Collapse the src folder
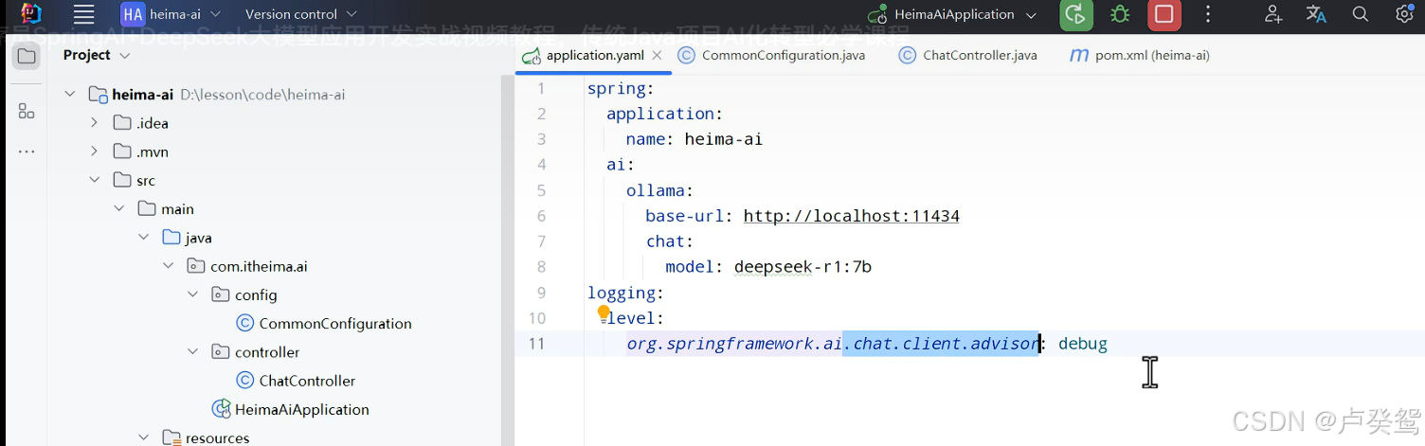The image size is (1425, 446). pos(94,180)
